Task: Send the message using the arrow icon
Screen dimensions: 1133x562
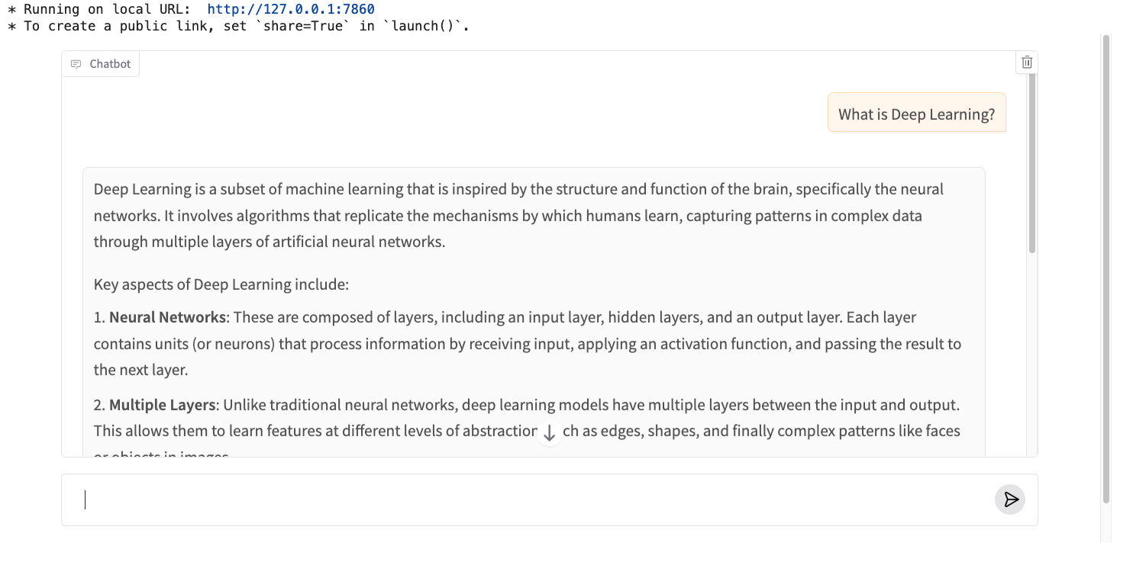Action: click(x=1010, y=499)
